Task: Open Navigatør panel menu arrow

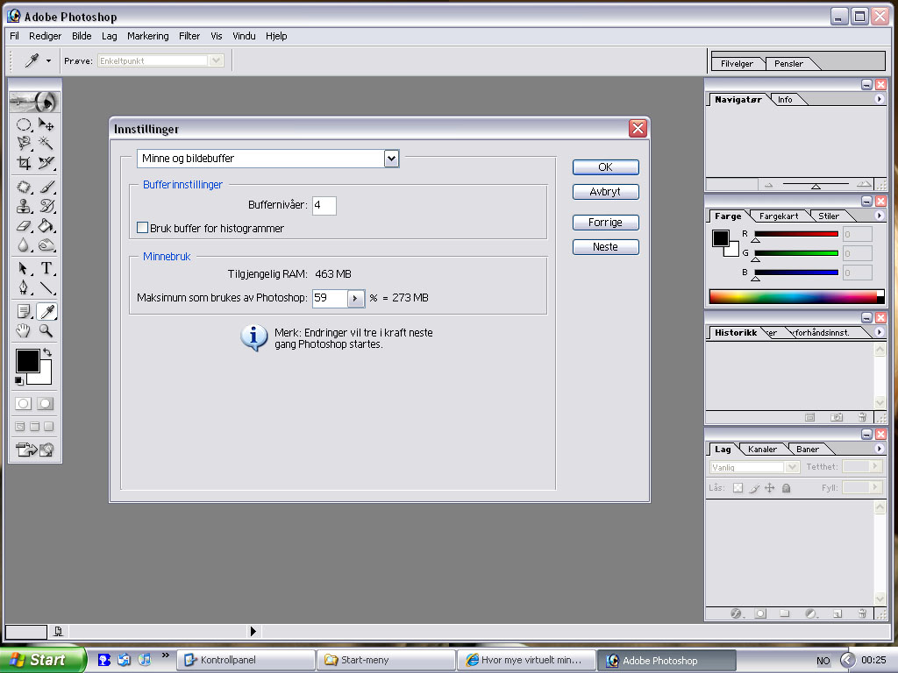Action: click(879, 99)
